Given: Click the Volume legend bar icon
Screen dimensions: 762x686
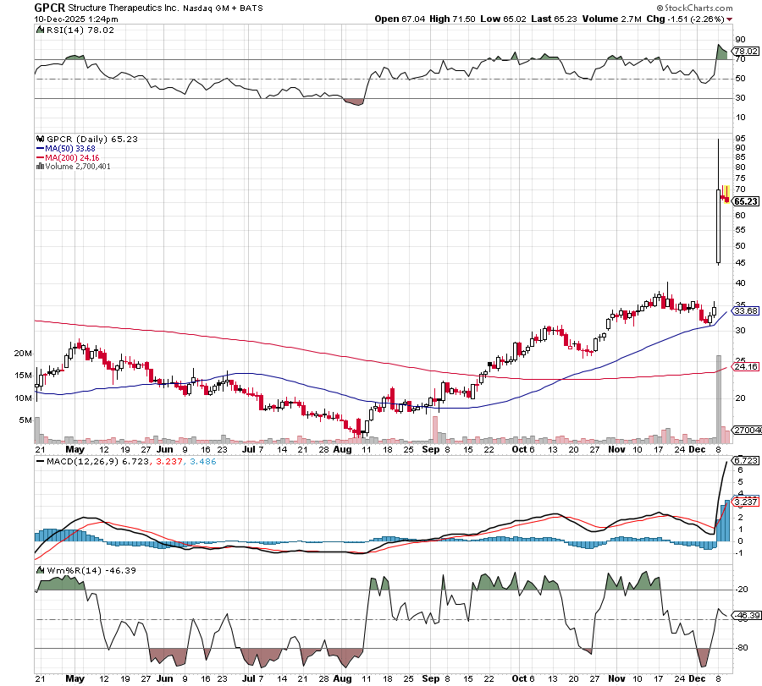Looking at the screenshot, I should pos(39,166).
